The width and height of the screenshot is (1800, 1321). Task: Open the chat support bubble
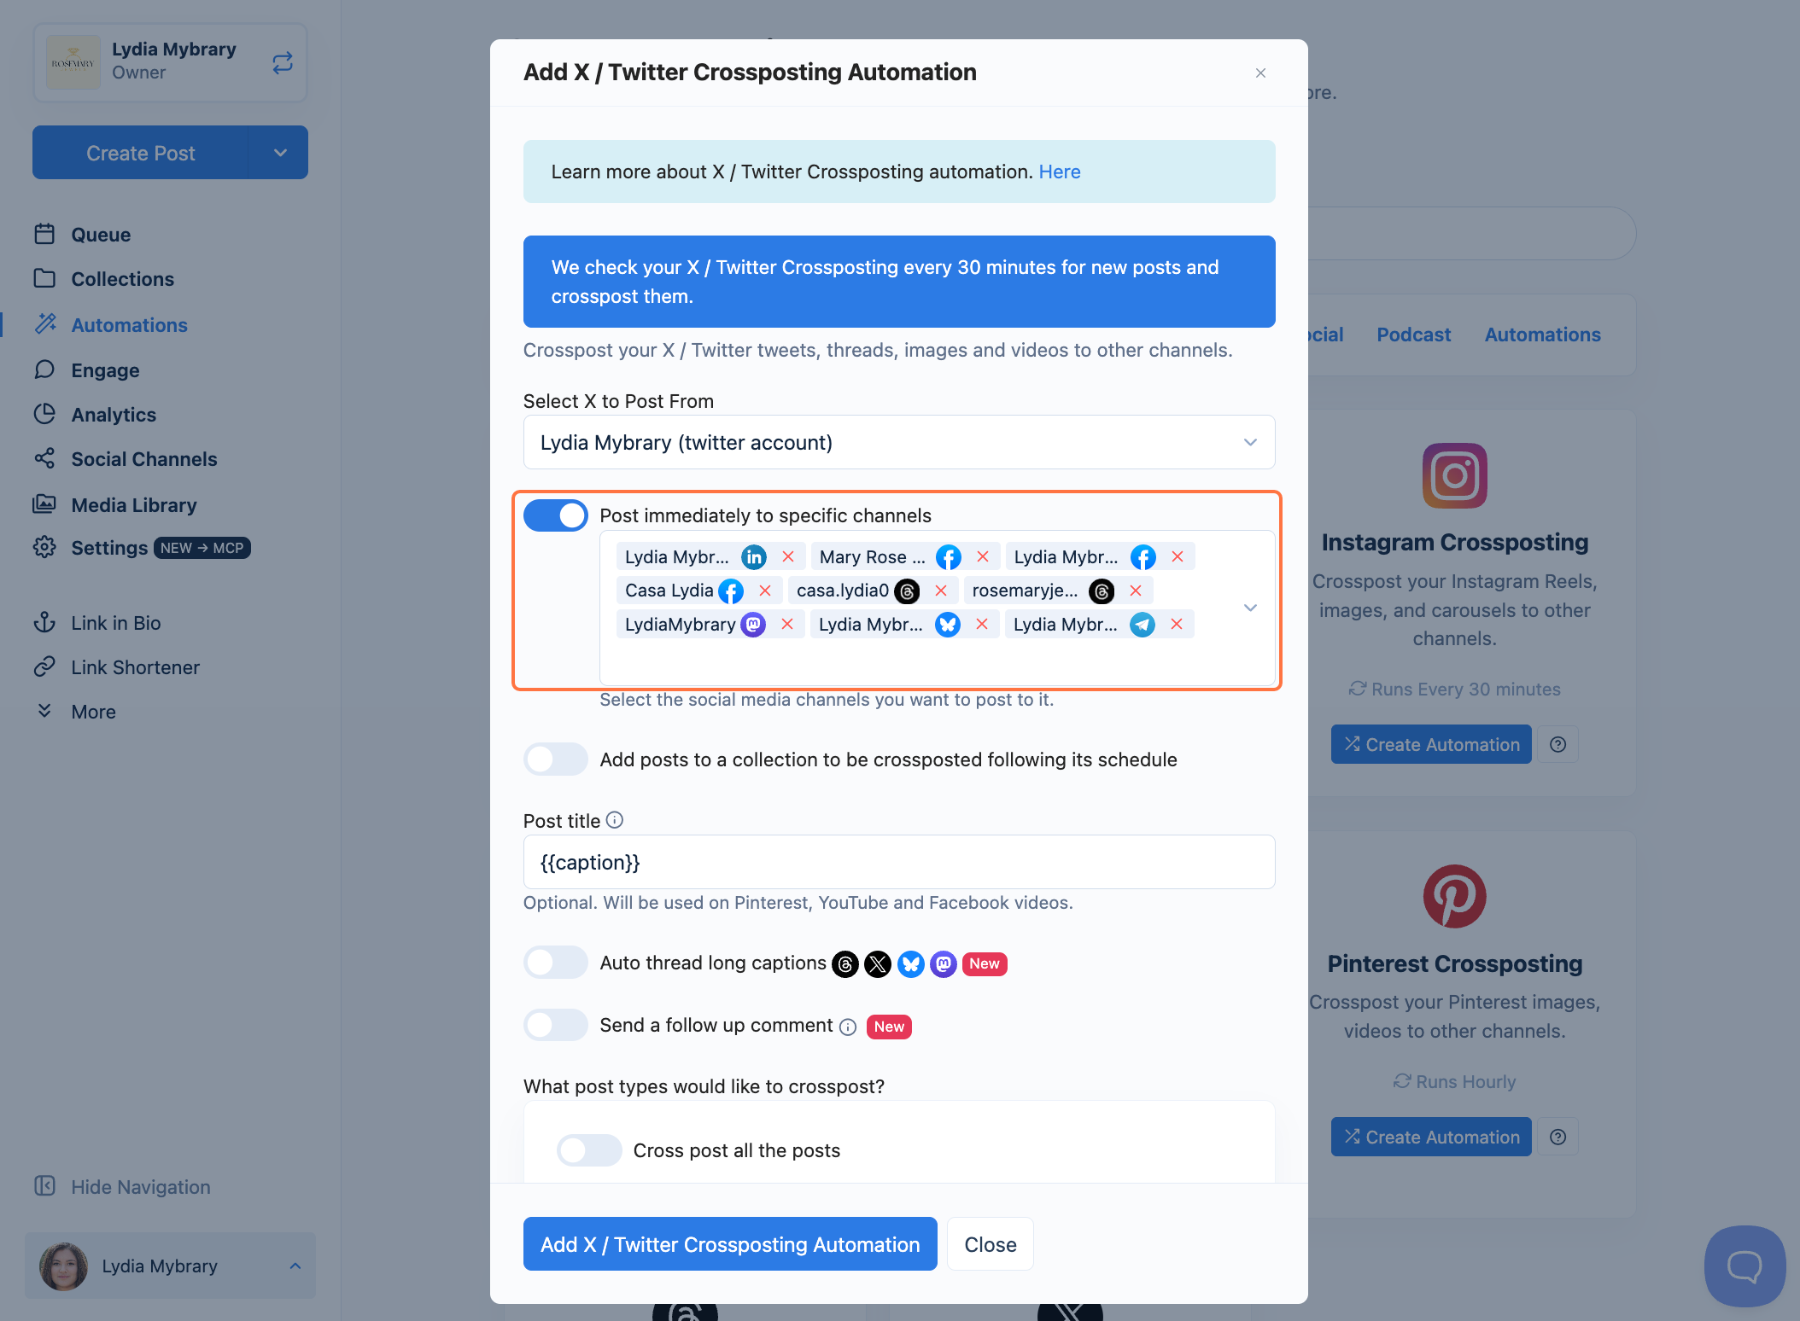click(1744, 1266)
